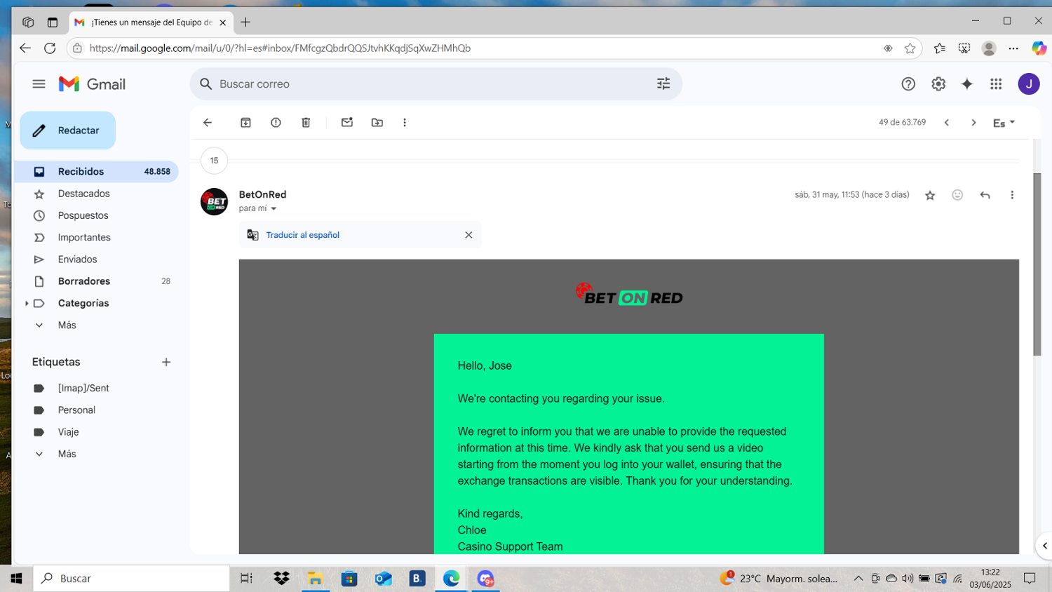Add an emoji reaction to the email
The image size is (1052, 592).
957,195
